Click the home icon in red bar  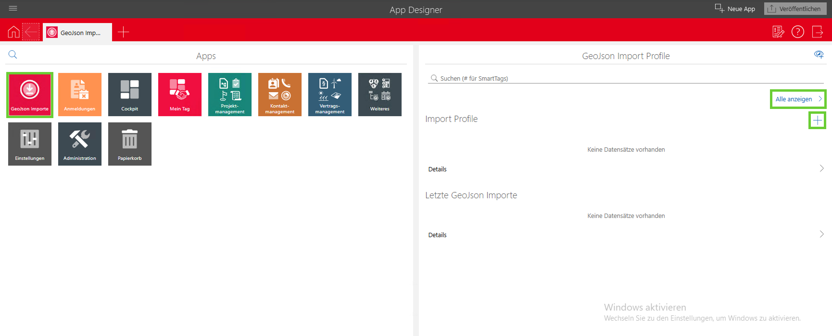tap(13, 32)
